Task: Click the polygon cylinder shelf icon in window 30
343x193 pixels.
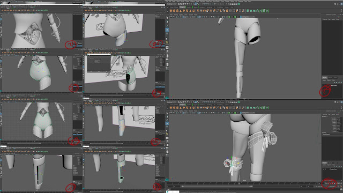Action: click(177, 107)
